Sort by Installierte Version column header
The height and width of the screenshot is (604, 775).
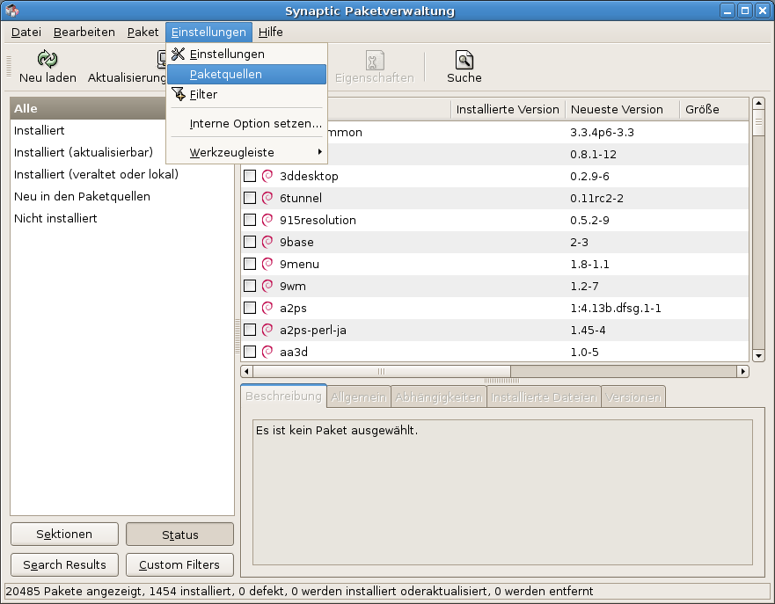(x=508, y=109)
